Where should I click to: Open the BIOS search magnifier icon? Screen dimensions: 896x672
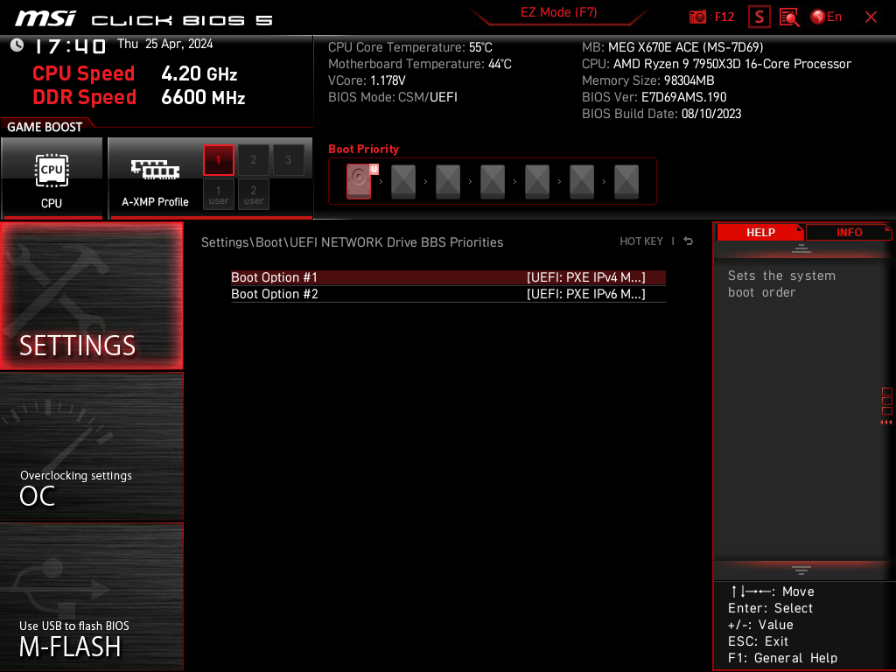tap(789, 17)
